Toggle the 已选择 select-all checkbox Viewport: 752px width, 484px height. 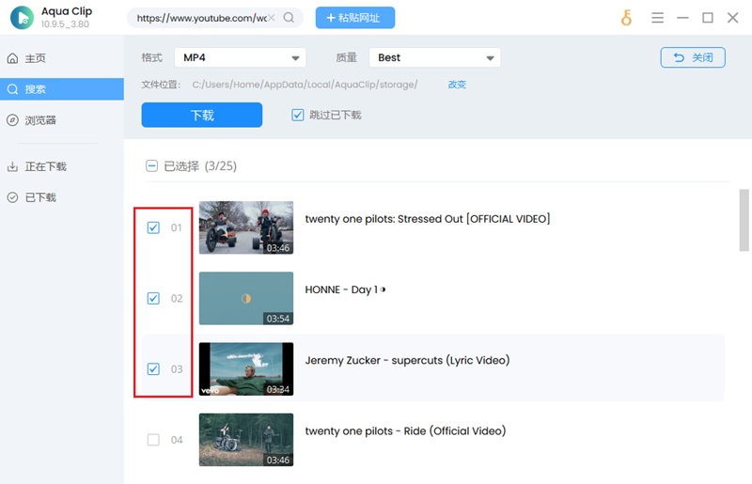pyautogui.click(x=151, y=166)
